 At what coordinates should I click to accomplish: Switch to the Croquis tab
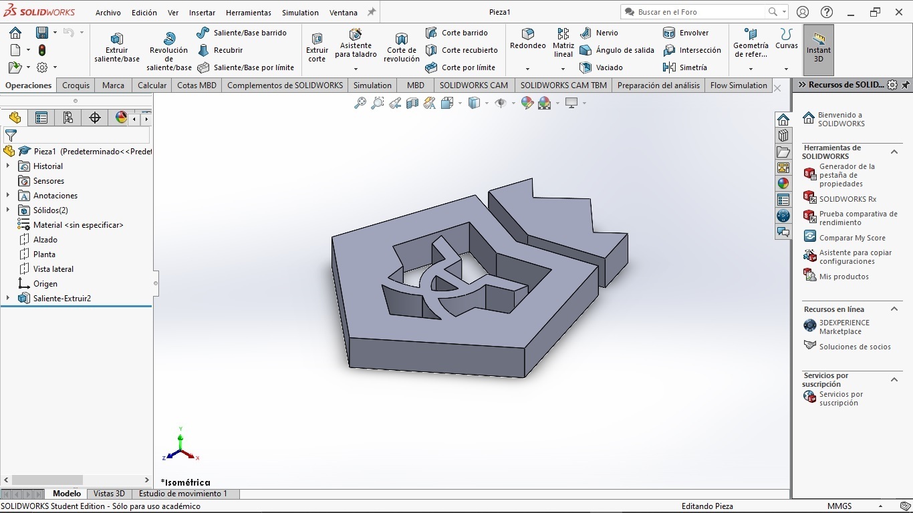click(76, 85)
